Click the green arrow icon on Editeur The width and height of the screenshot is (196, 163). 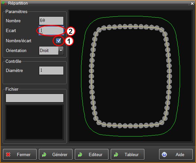pyautogui.click(x=80, y=155)
